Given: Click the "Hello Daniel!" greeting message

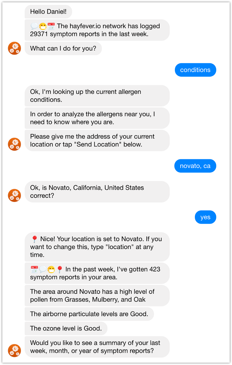Looking at the screenshot, I should (48, 12).
